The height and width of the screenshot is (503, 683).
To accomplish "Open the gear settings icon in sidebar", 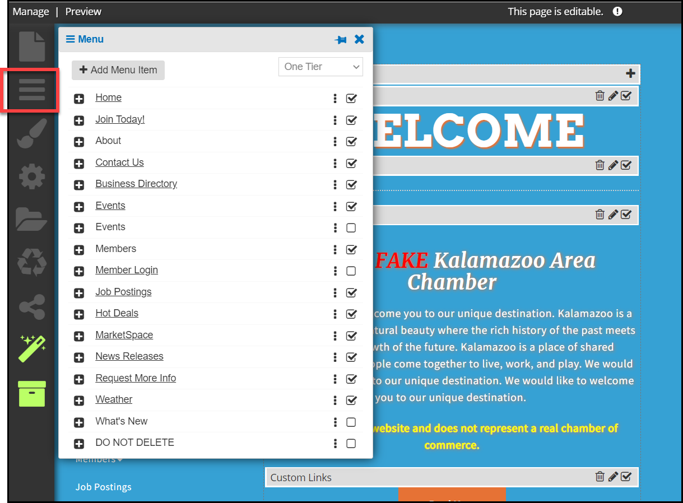I will click(32, 178).
